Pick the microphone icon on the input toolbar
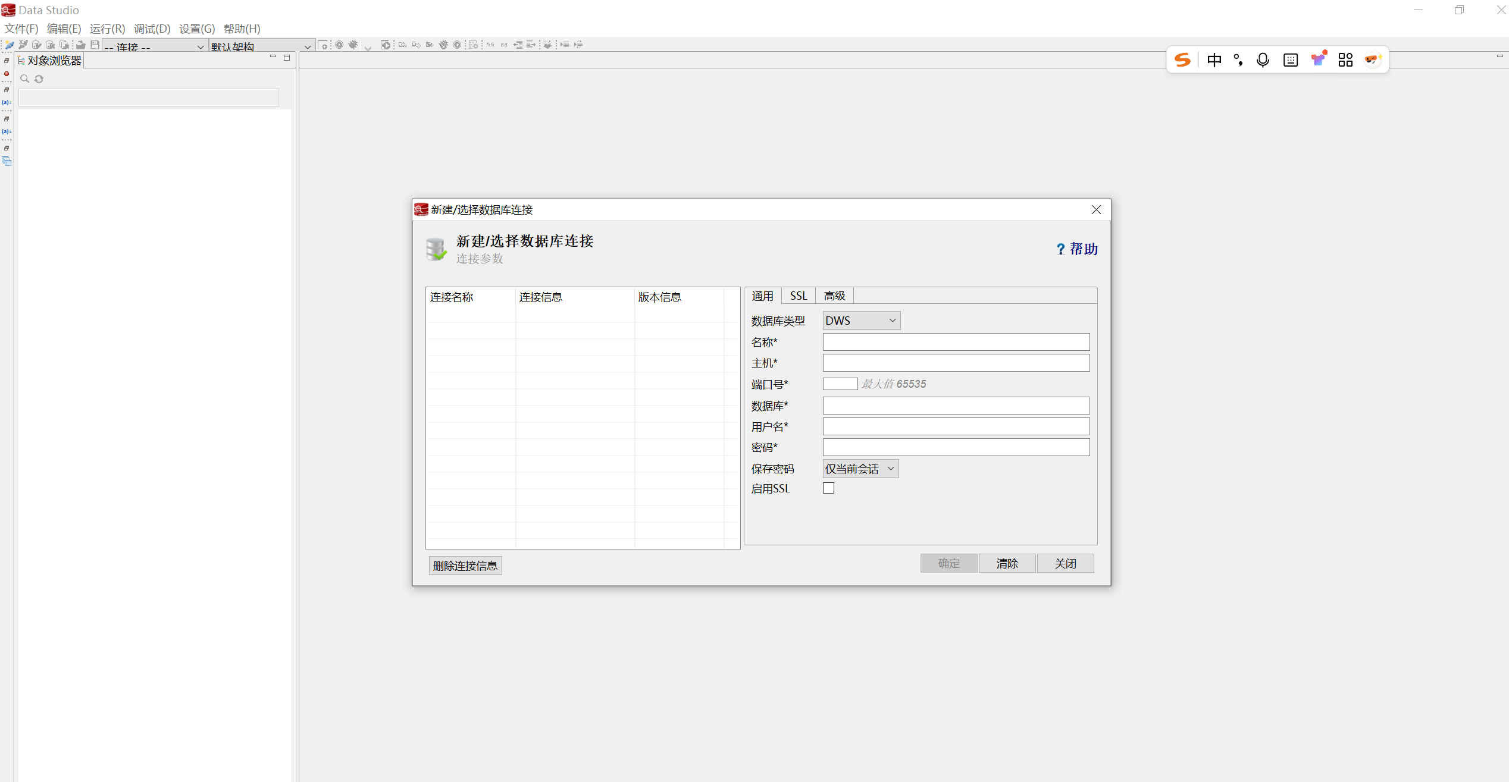The width and height of the screenshot is (1509, 782). point(1263,59)
